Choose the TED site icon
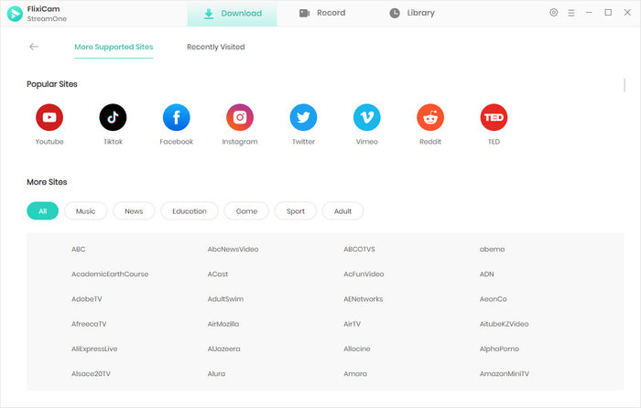The image size is (641, 408). [x=494, y=117]
